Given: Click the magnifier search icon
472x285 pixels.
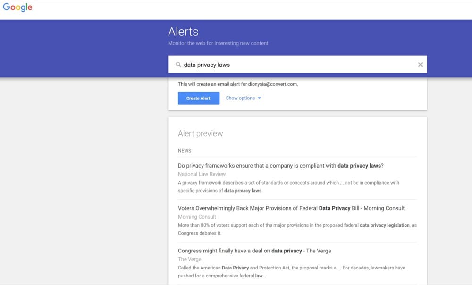Looking at the screenshot, I should pyautogui.click(x=178, y=65).
